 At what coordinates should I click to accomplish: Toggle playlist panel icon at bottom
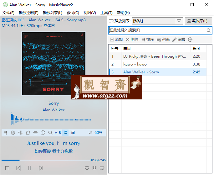(x=102, y=168)
